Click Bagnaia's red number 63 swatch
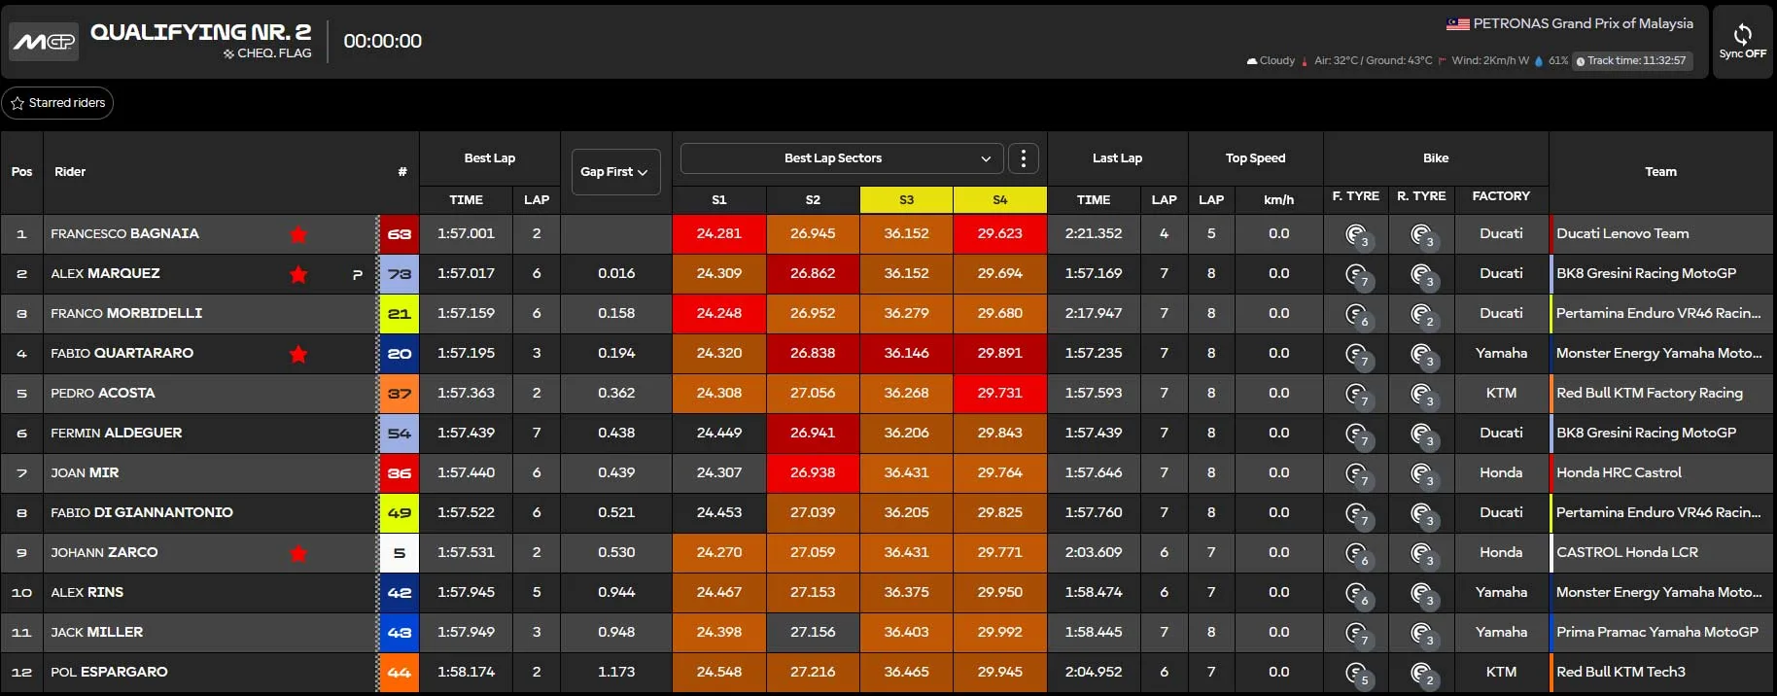 click(399, 234)
